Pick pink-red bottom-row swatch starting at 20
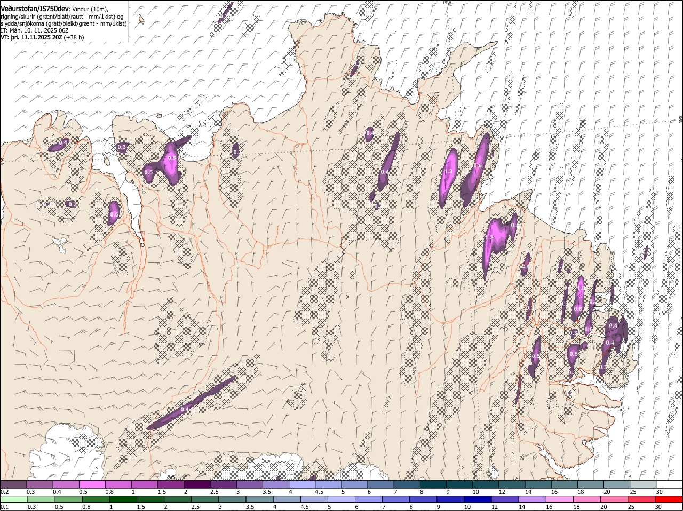 [x=613, y=500]
